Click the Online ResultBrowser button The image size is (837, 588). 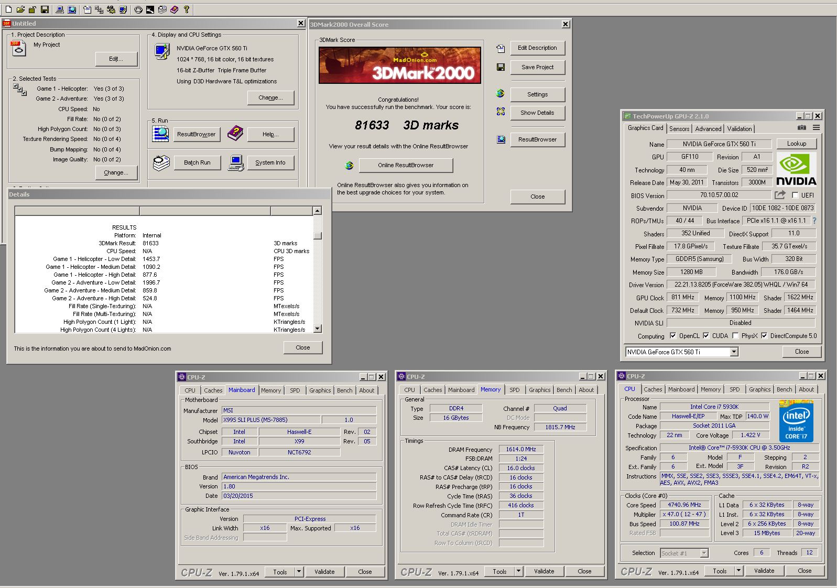click(x=406, y=165)
